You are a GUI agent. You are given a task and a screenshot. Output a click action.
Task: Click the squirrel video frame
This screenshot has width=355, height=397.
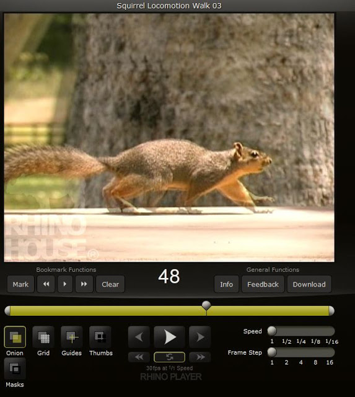click(169, 138)
